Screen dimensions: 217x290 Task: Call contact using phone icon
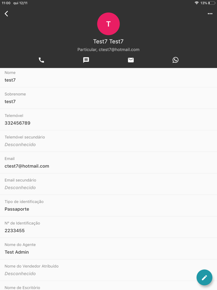[41, 60]
